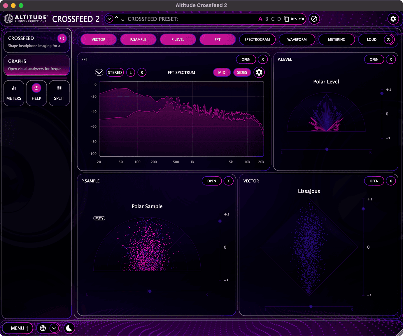Screen dimensions: 403x336
Task: Click the Split view icon
Action: click(x=59, y=93)
